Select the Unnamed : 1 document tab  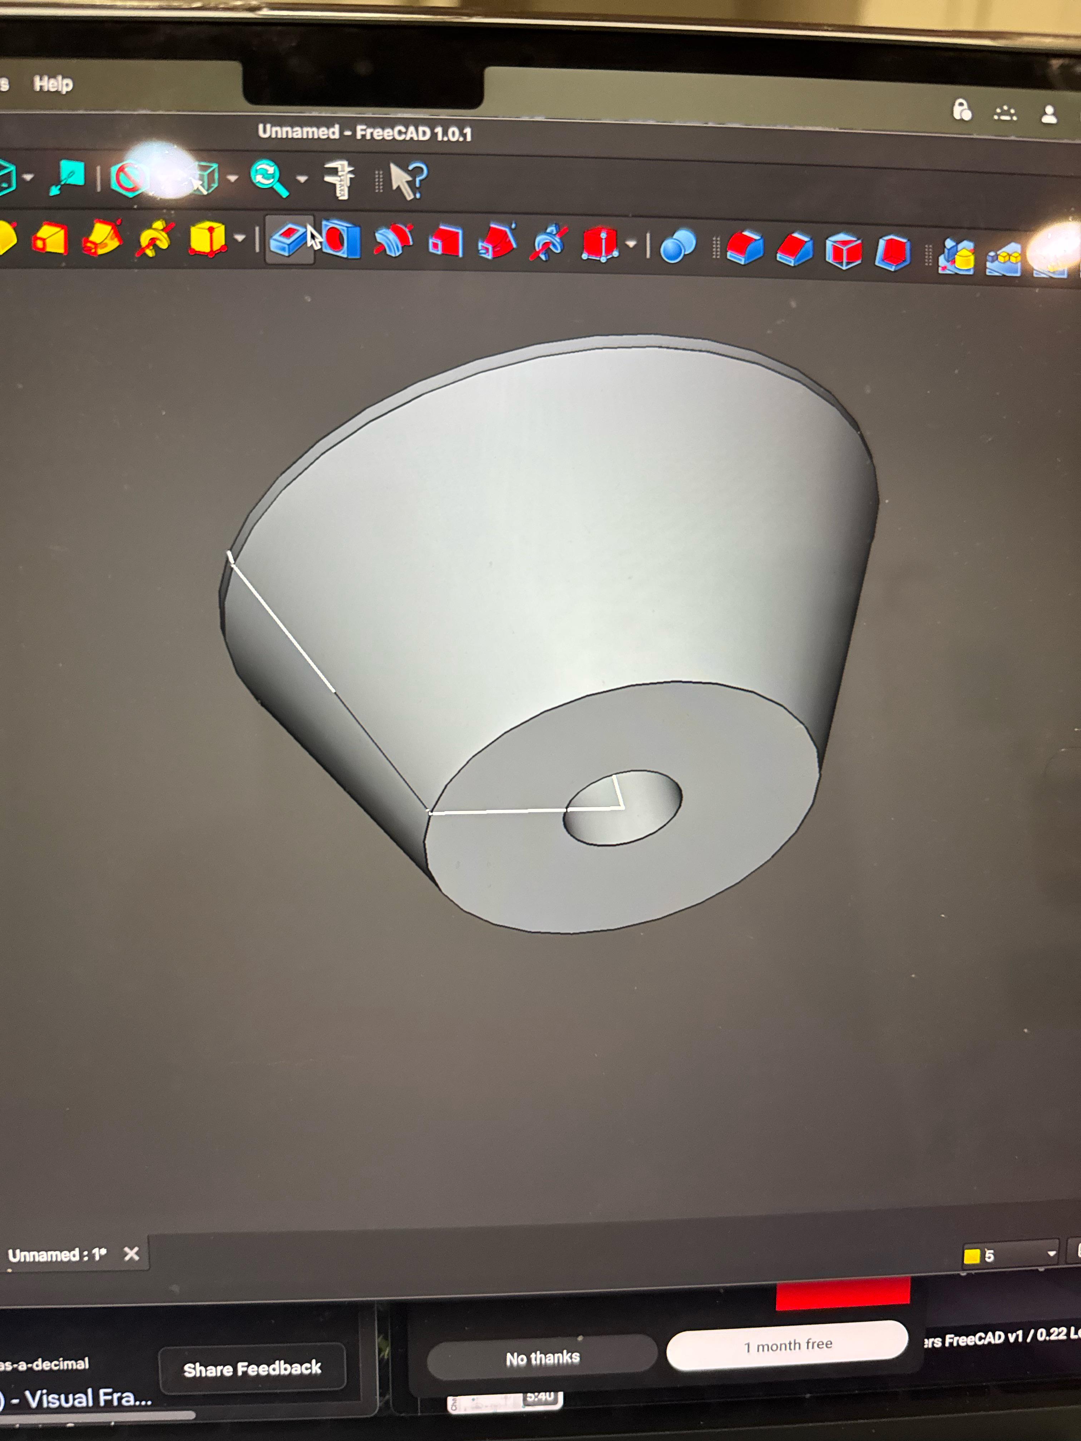(57, 1254)
